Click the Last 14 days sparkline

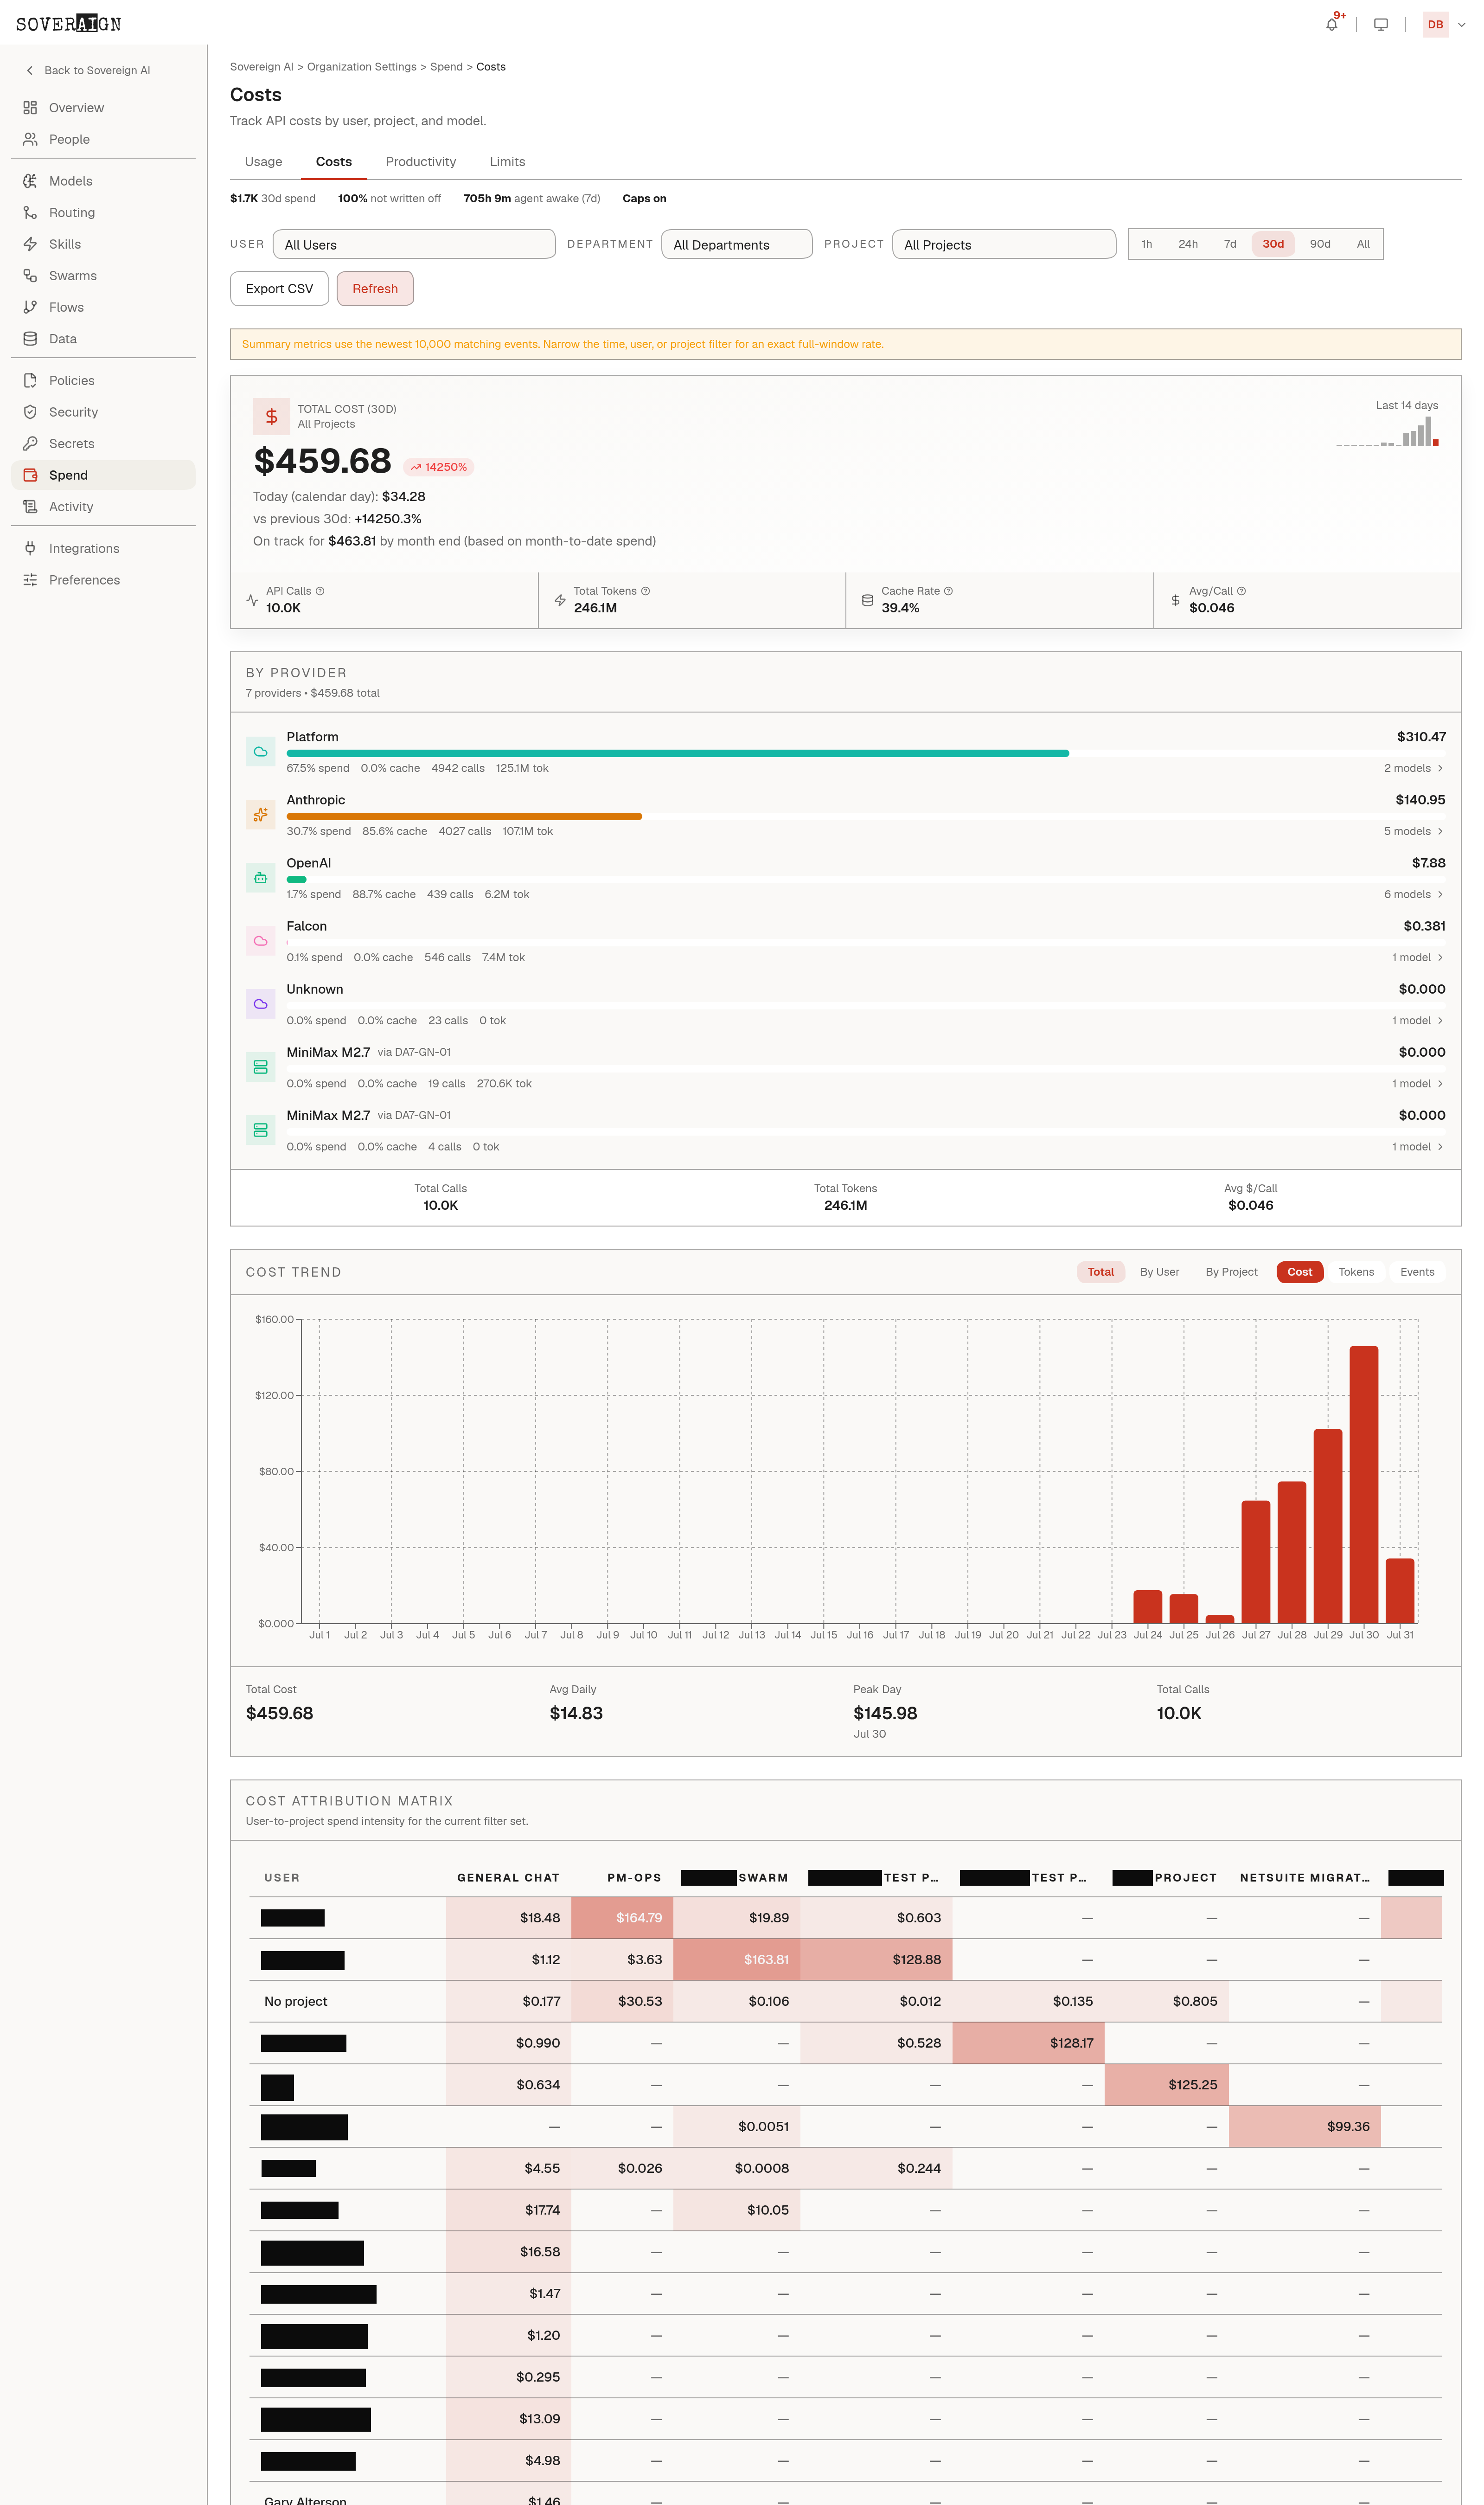click(1388, 432)
